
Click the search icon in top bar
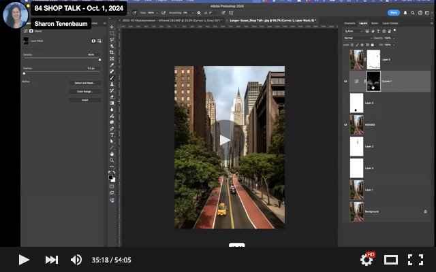click(x=413, y=13)
